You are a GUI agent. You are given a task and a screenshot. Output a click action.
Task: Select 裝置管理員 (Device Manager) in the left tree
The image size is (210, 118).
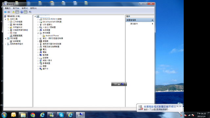pos(18,36)
